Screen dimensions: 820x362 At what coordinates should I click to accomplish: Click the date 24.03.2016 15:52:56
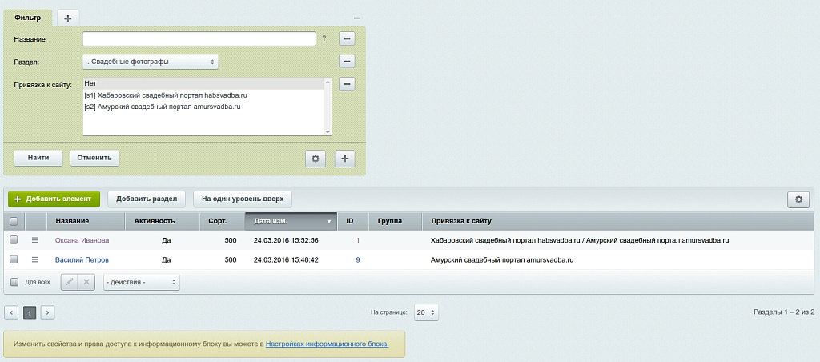pyautogui.click(x=286, y=240)
